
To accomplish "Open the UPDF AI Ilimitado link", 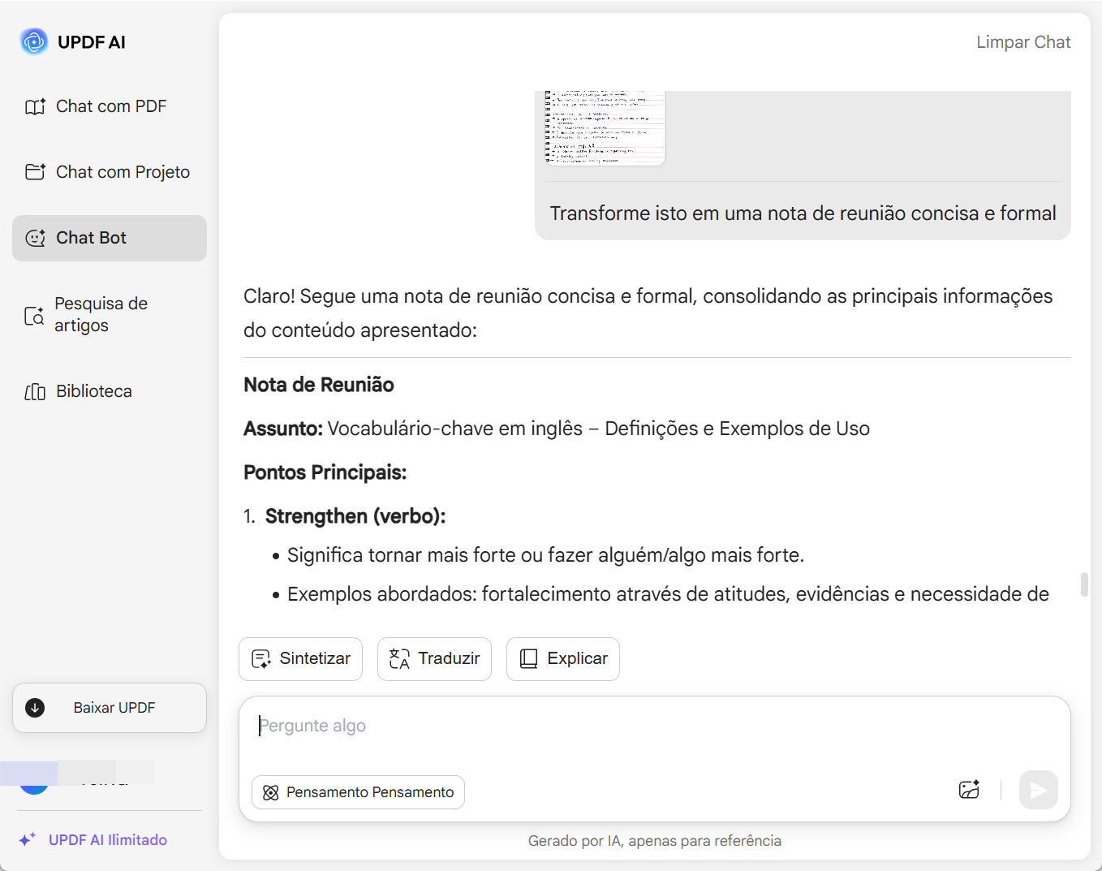I will click(x=93, y=840).
